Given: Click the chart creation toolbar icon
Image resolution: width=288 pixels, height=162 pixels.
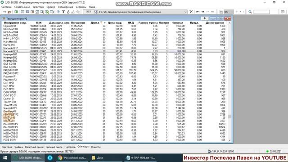Looking at the screenshot, I should (x=221, y=12).
